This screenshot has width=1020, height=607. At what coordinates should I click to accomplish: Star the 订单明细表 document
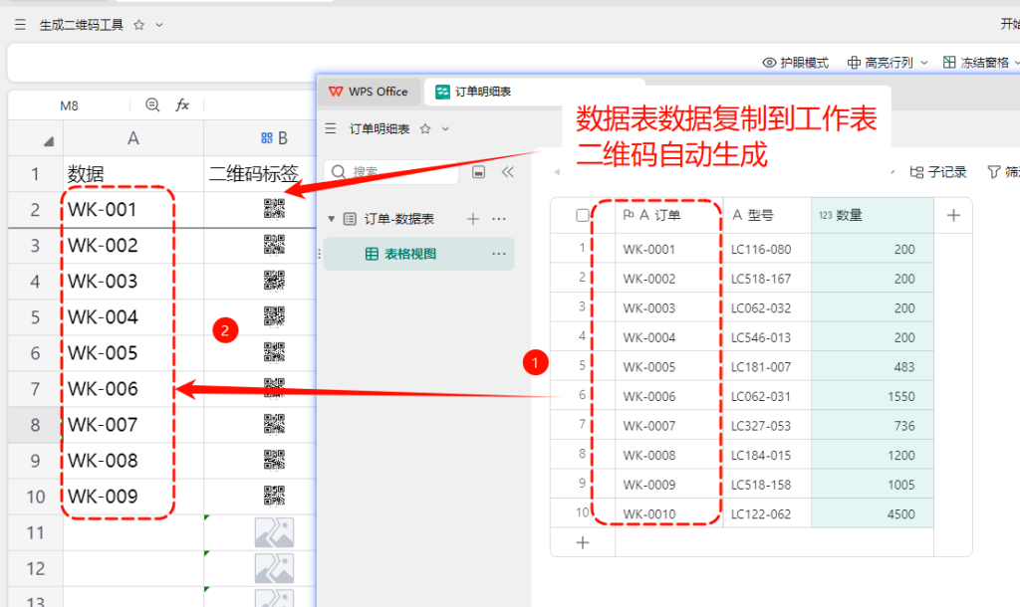(x=425, y=128)
